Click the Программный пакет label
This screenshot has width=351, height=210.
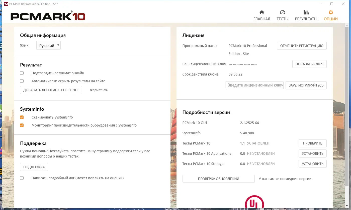200,46
